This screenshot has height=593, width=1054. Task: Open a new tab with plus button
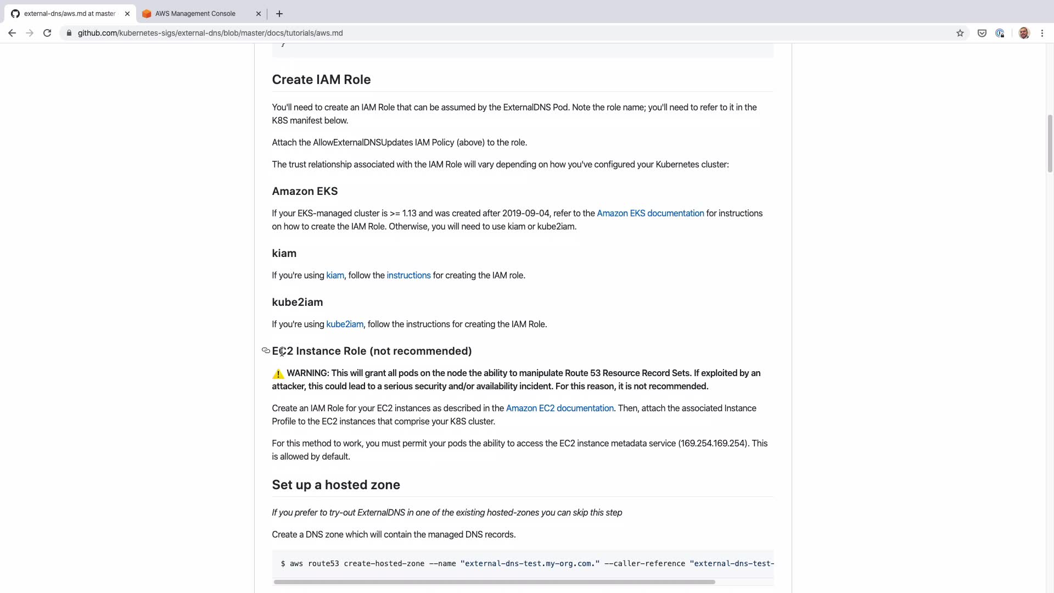pos(279,14)
